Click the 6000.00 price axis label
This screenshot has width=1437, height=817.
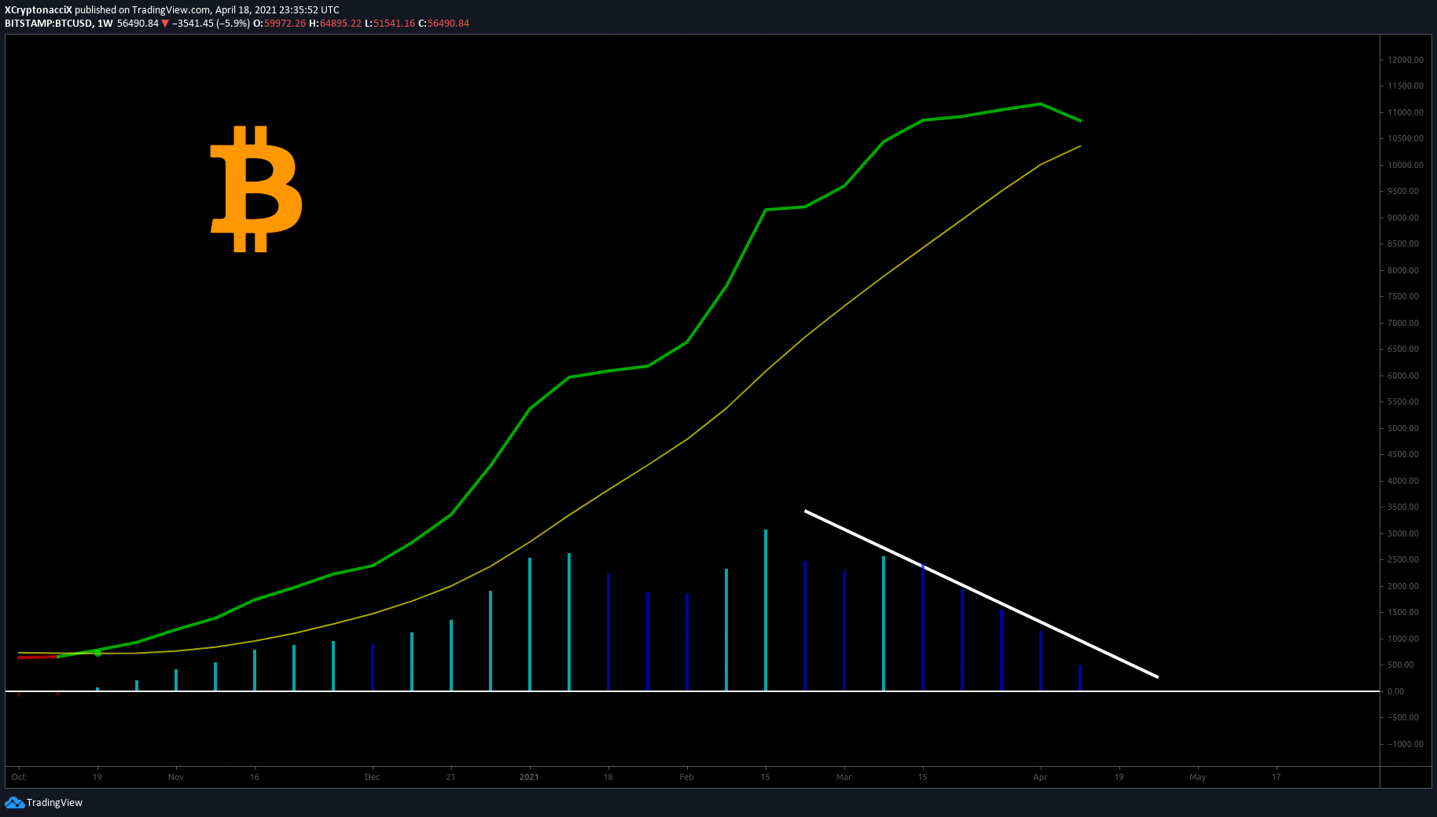1403,376
